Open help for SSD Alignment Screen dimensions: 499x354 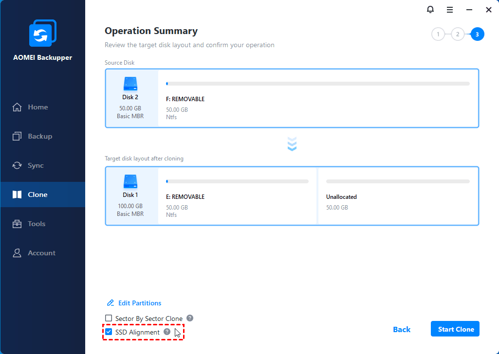(x=167, y=332)
